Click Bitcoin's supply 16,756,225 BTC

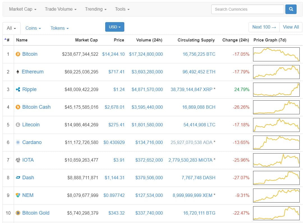tap(199, 54)
